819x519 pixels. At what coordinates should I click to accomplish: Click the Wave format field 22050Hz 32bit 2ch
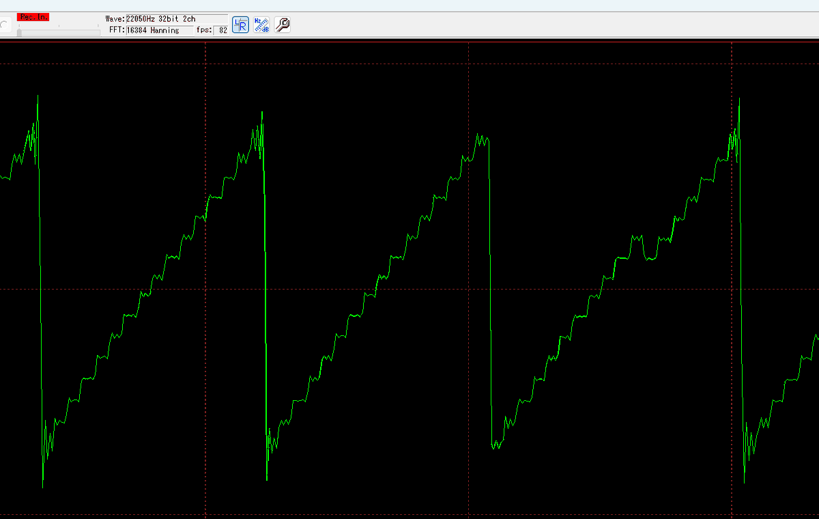point(177,18)
